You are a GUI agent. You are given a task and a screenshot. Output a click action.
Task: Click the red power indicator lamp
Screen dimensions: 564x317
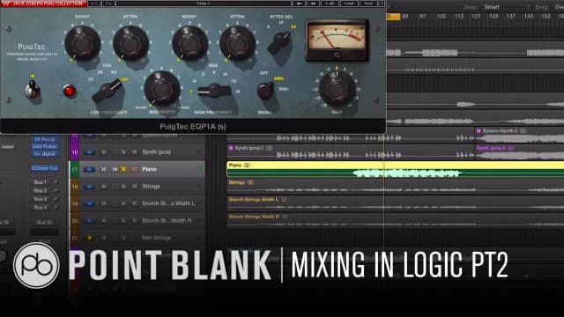pyautogui.click(x=69, y=91)
